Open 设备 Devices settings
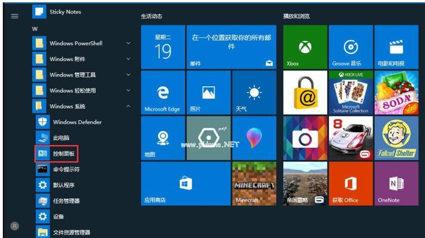 [x=50, y=217]
